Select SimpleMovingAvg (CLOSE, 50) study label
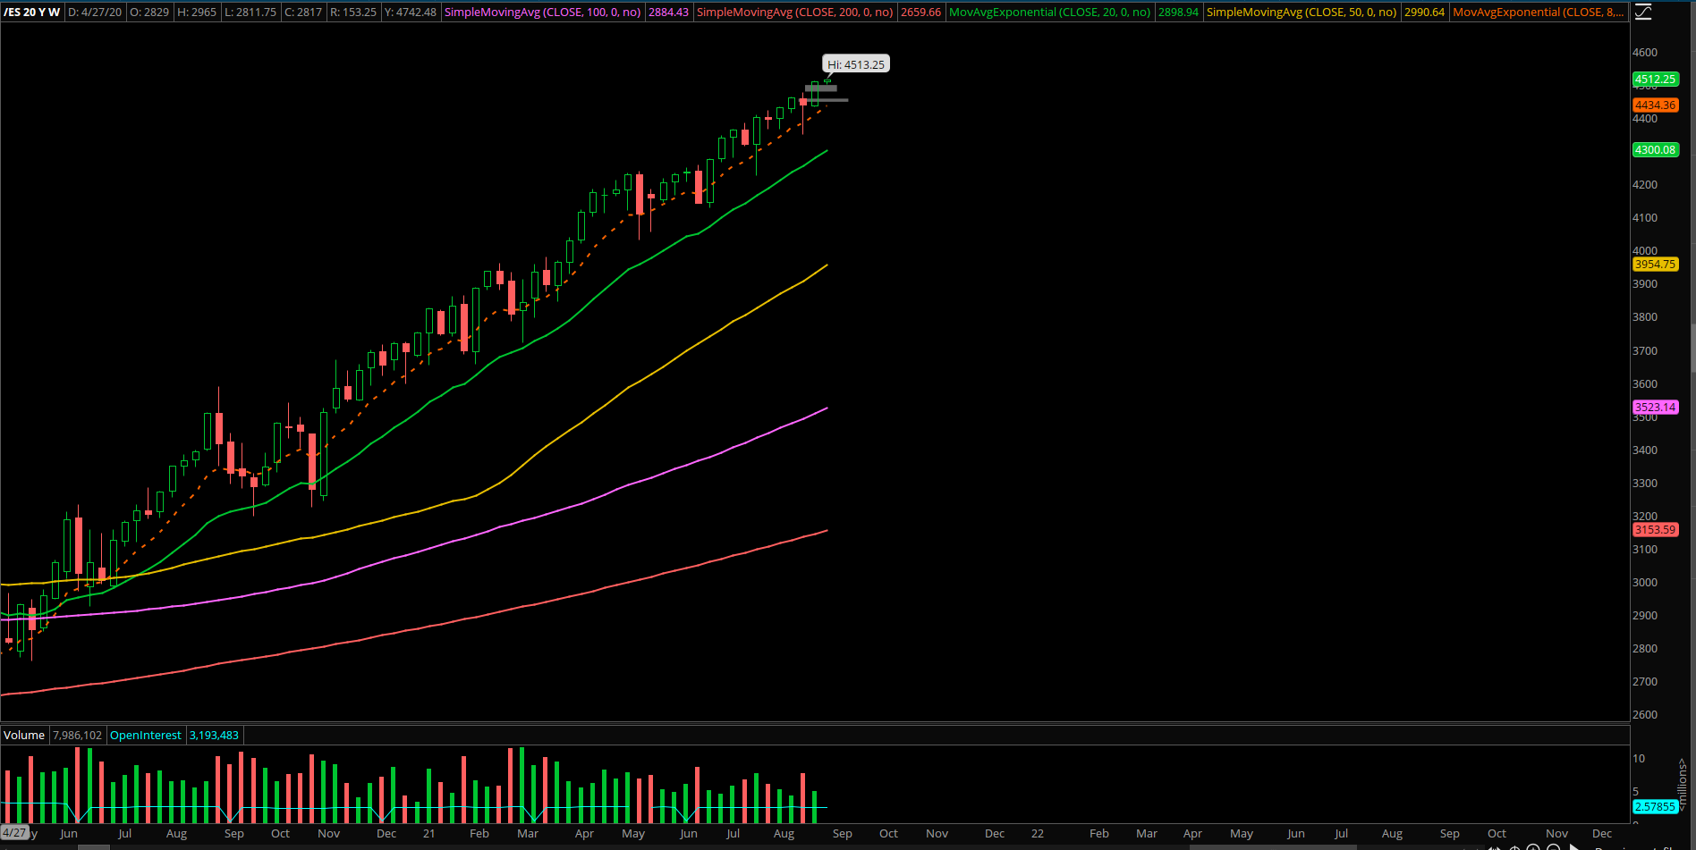 click(1301, 12)
